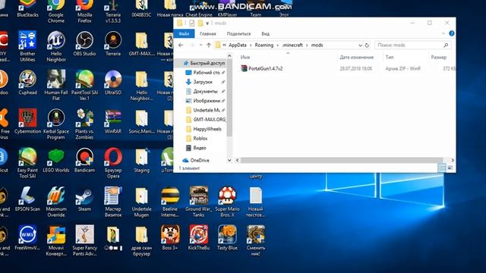Select Plants vs. Zombies desktop icon
486x273 pixels.
pyautogui.click(x=84, y=124)
